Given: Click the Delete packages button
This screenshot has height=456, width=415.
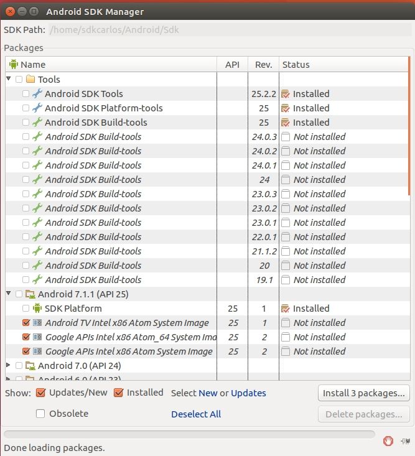Looking at the screenshot, I should pos(364,414).
